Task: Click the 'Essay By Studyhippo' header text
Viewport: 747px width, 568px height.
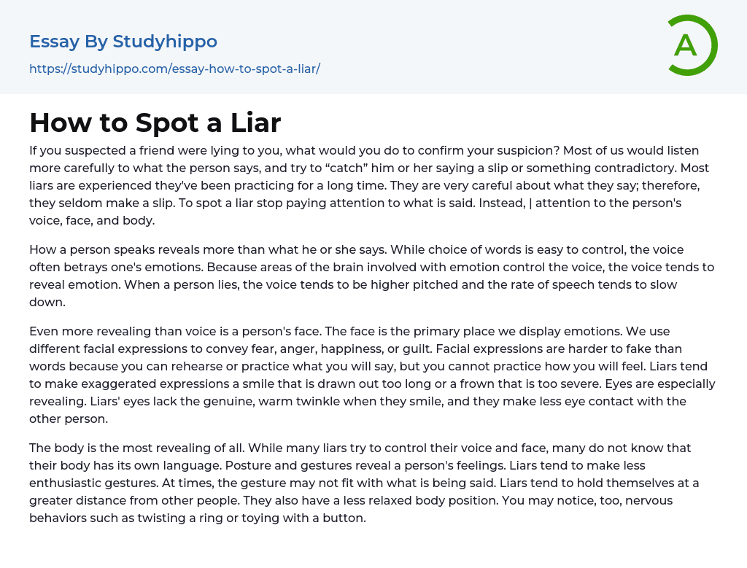Action: pyautogui.click(x=123, y=42)
